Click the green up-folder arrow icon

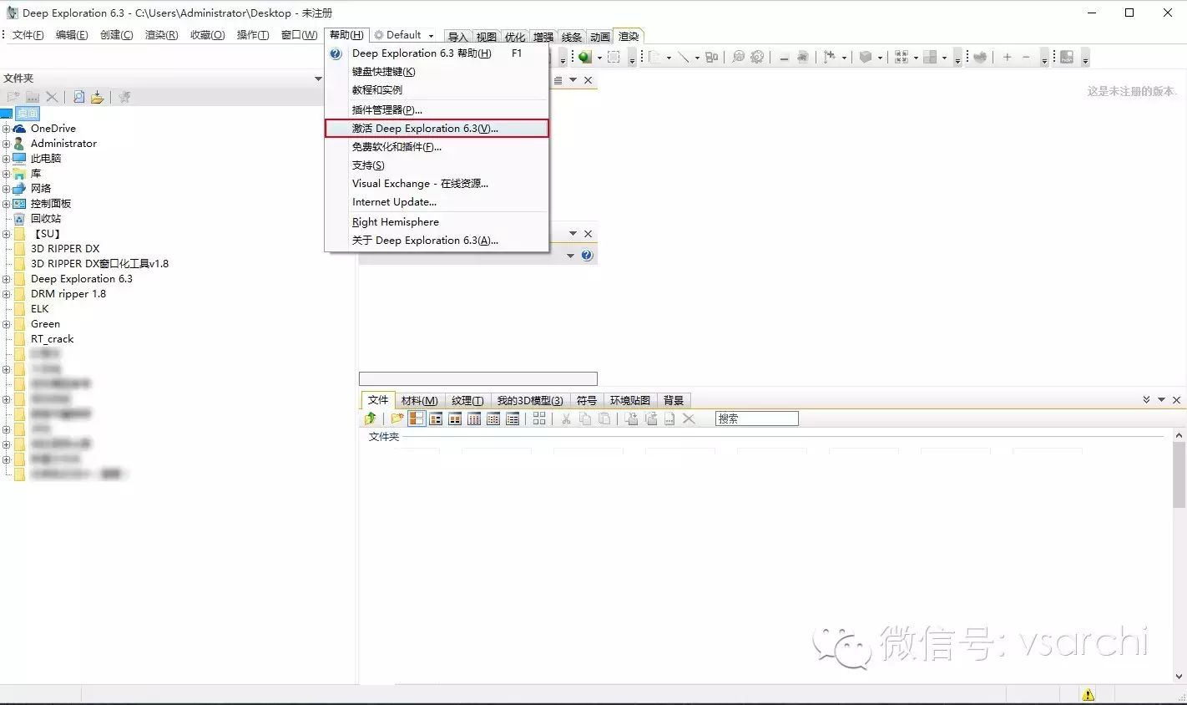point(370,418)
